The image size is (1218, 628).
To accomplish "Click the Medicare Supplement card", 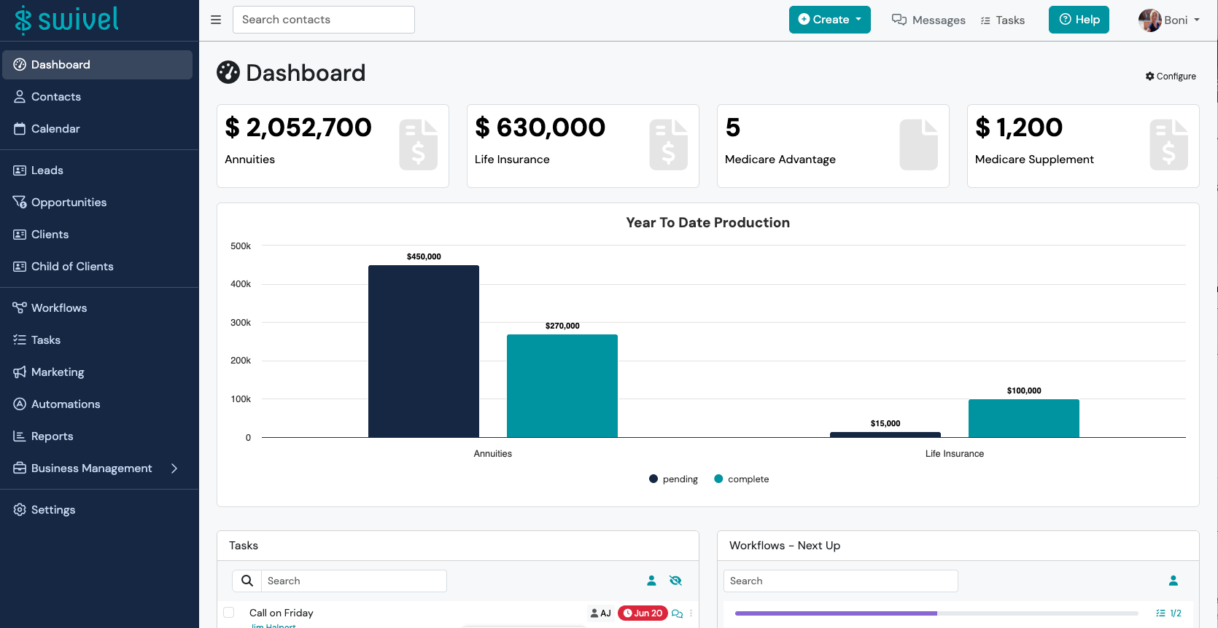I will pyautogui.click(x=1083, y=146).
